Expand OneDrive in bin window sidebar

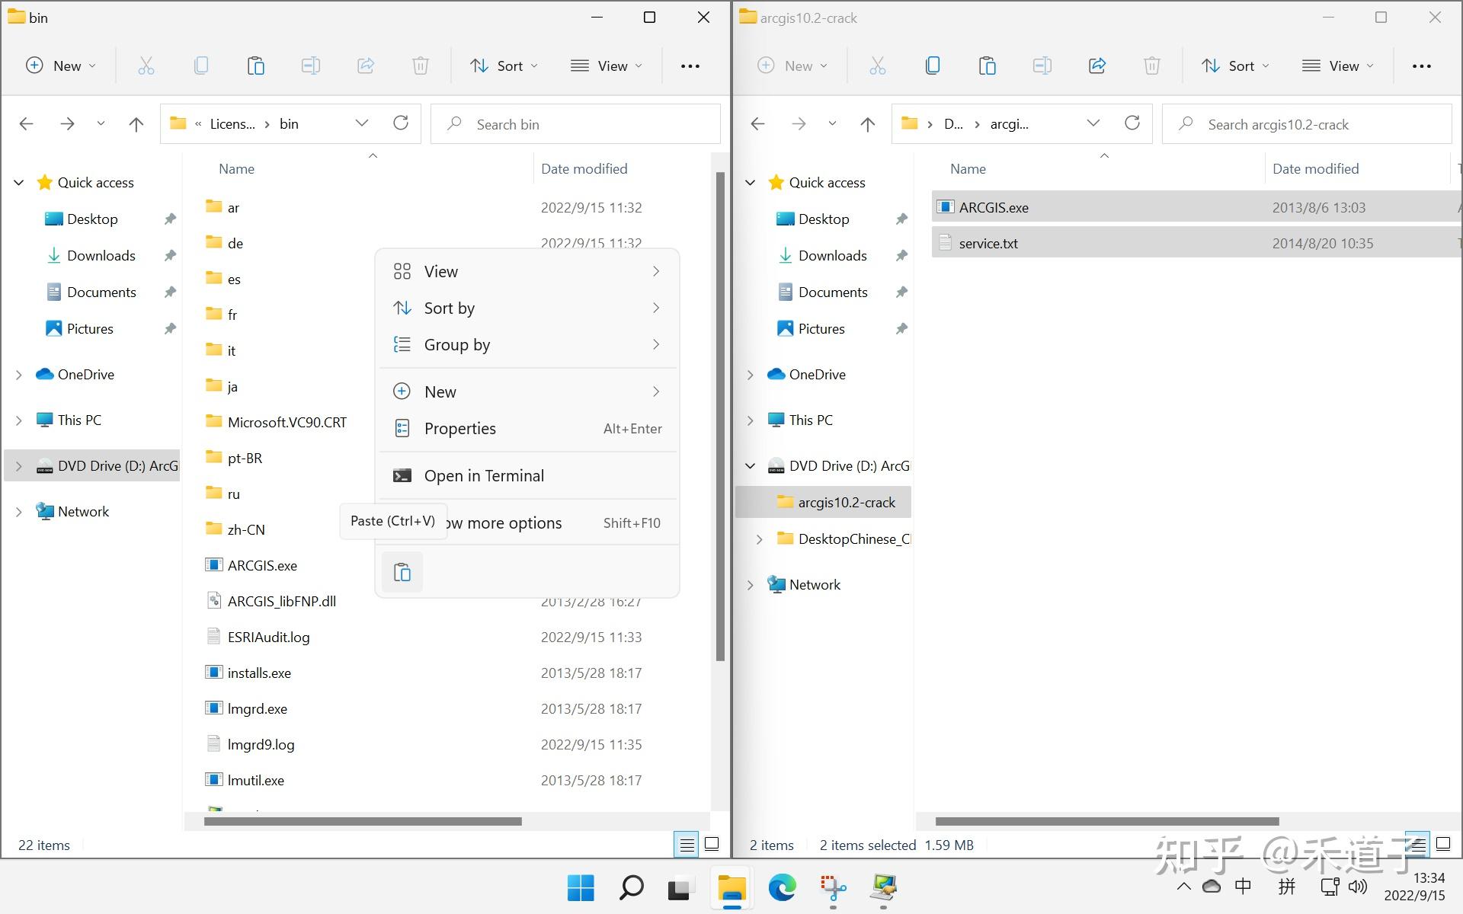click(19, 375)
